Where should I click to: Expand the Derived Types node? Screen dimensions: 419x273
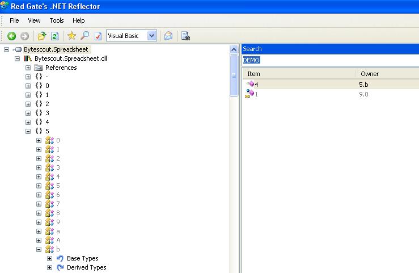(49, 268)
